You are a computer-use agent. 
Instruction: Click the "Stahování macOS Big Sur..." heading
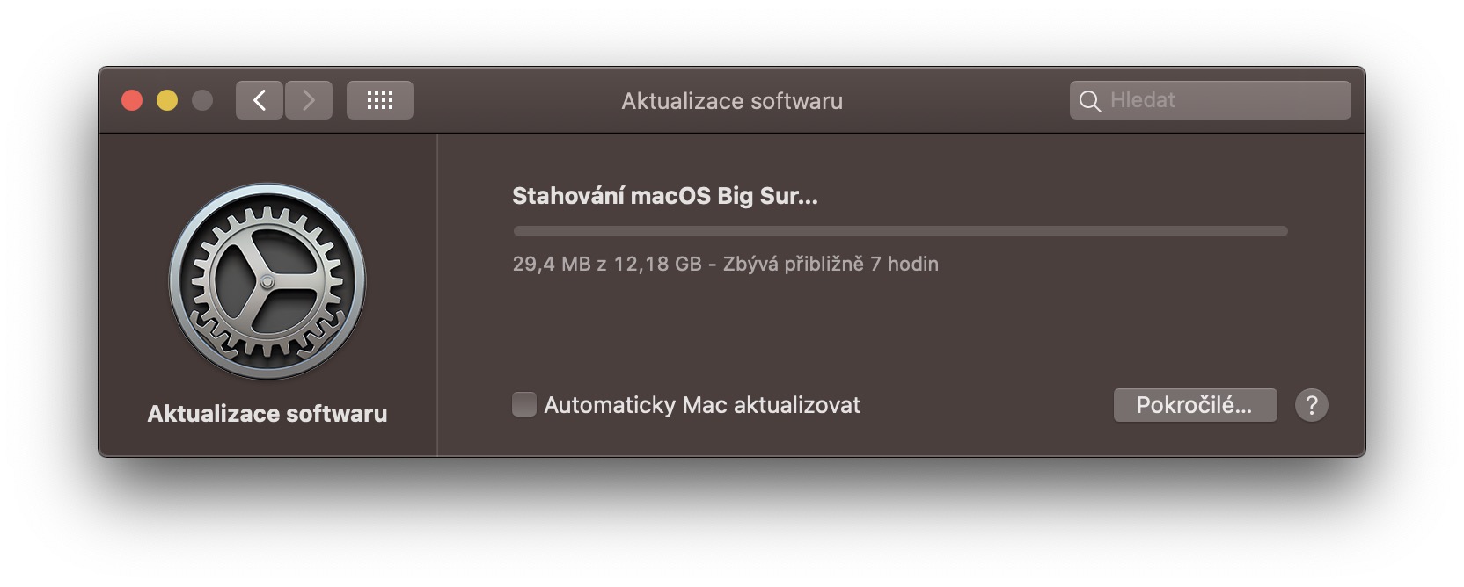tap(665, 196)
